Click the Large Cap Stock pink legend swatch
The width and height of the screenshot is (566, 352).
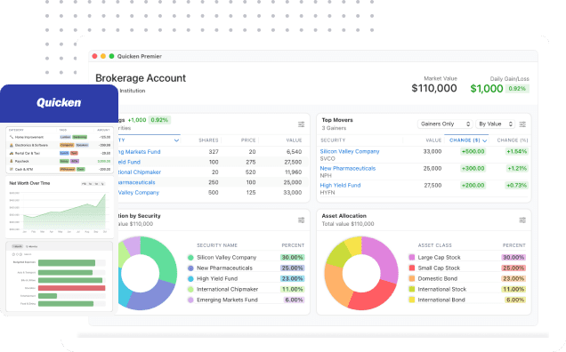tap(412, 258)
